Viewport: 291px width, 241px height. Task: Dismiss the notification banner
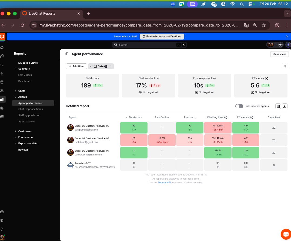[287, 37]
